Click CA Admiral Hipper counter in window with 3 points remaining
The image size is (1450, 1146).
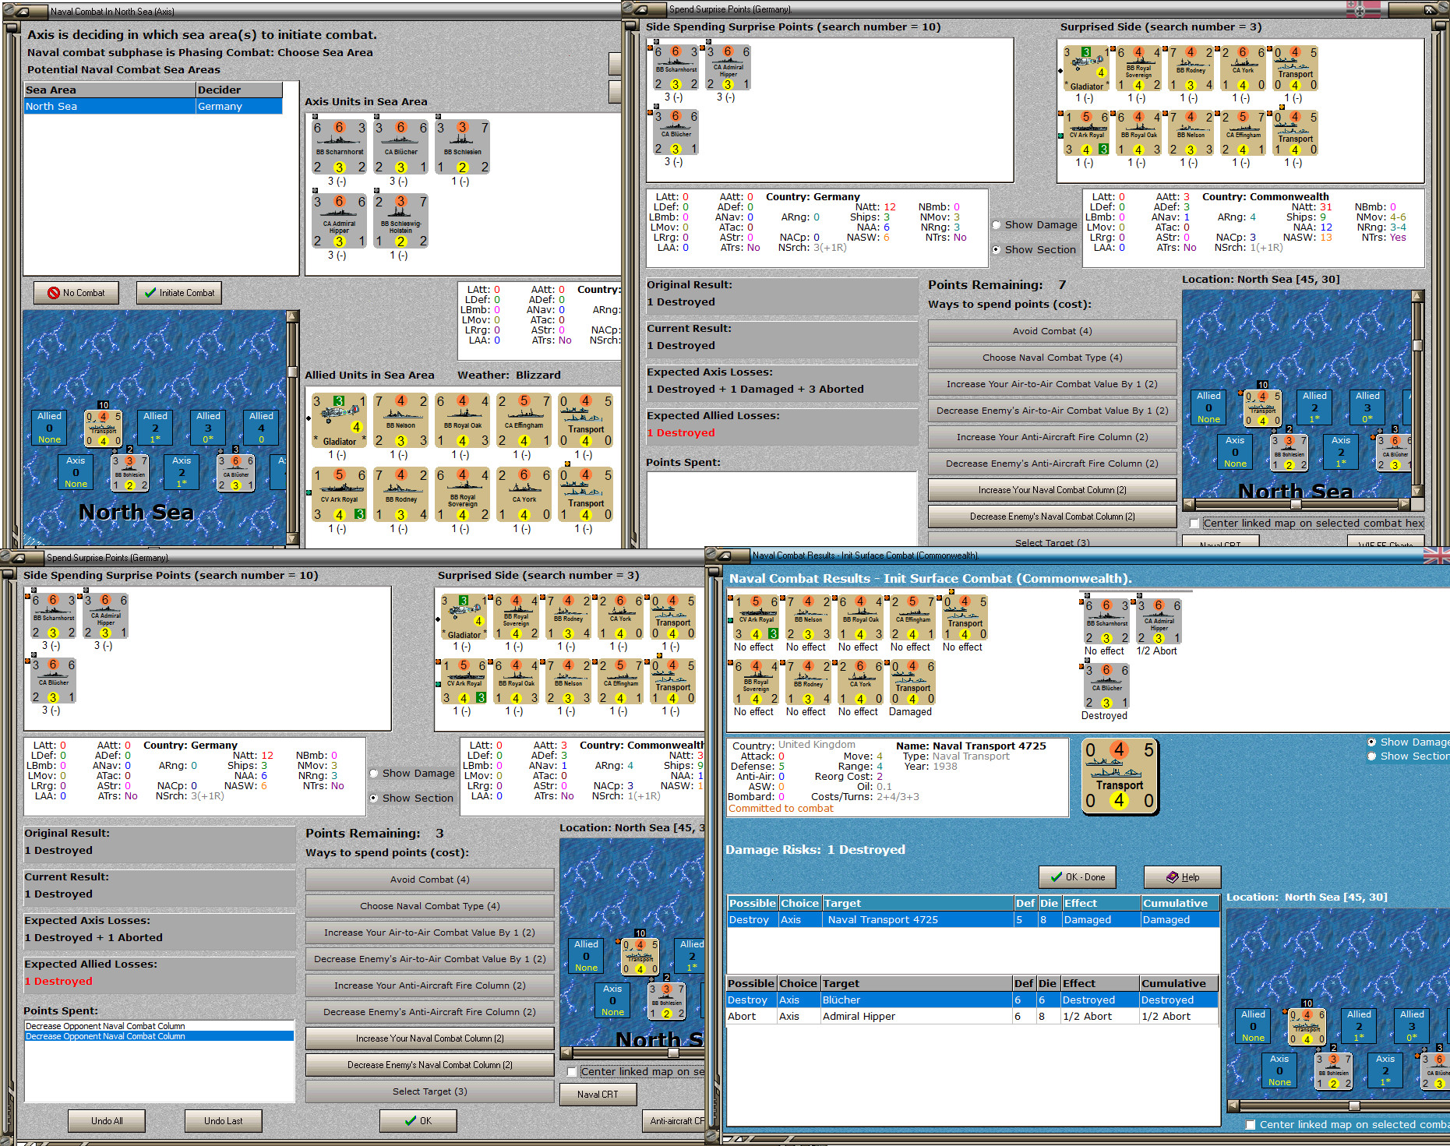coord(105,616)
